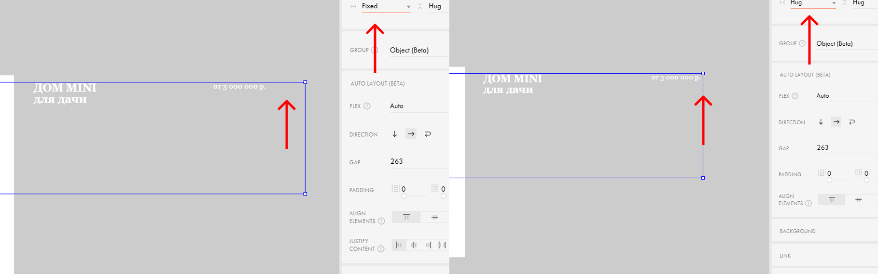Set direction to vertical in left panel

tap(395, 134)
